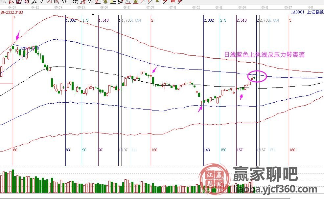Select the 1.786 time ratio label

coord(127,20)
